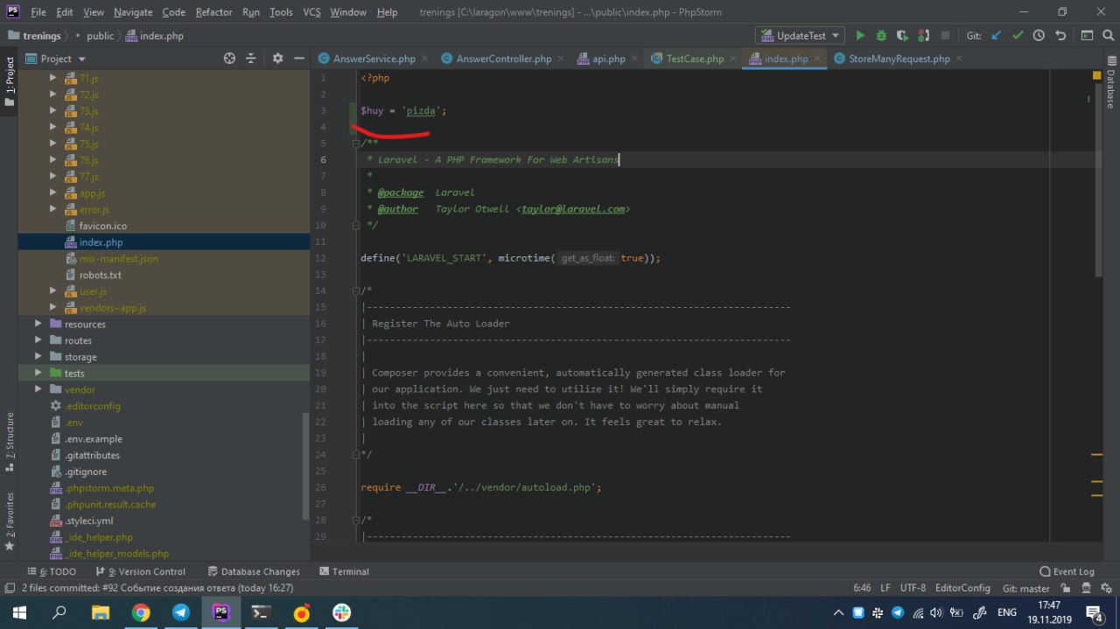Change UTF-8 file encoding in status bar

(x=913, y=588)
